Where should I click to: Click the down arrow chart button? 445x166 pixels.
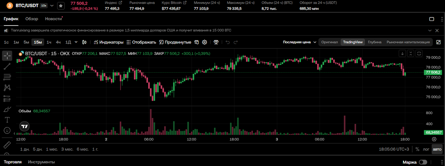point(402,53)
